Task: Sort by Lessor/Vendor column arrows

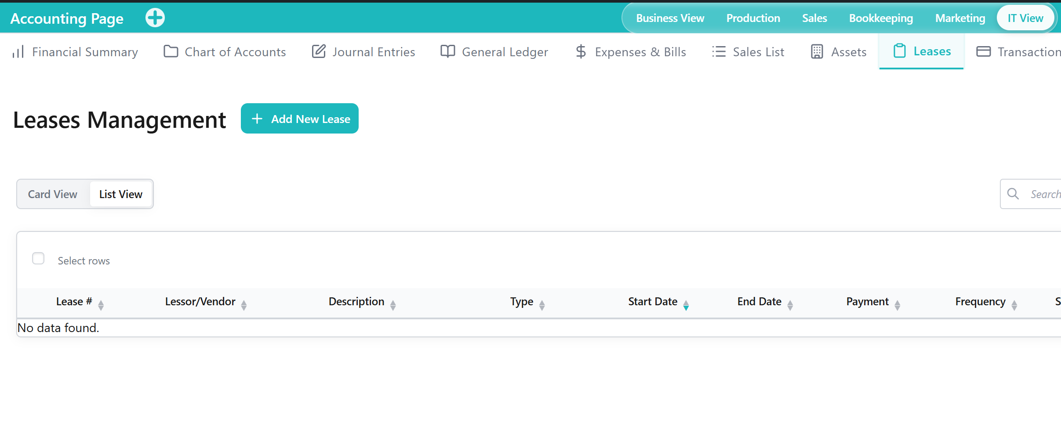Action: pos(244,305)
